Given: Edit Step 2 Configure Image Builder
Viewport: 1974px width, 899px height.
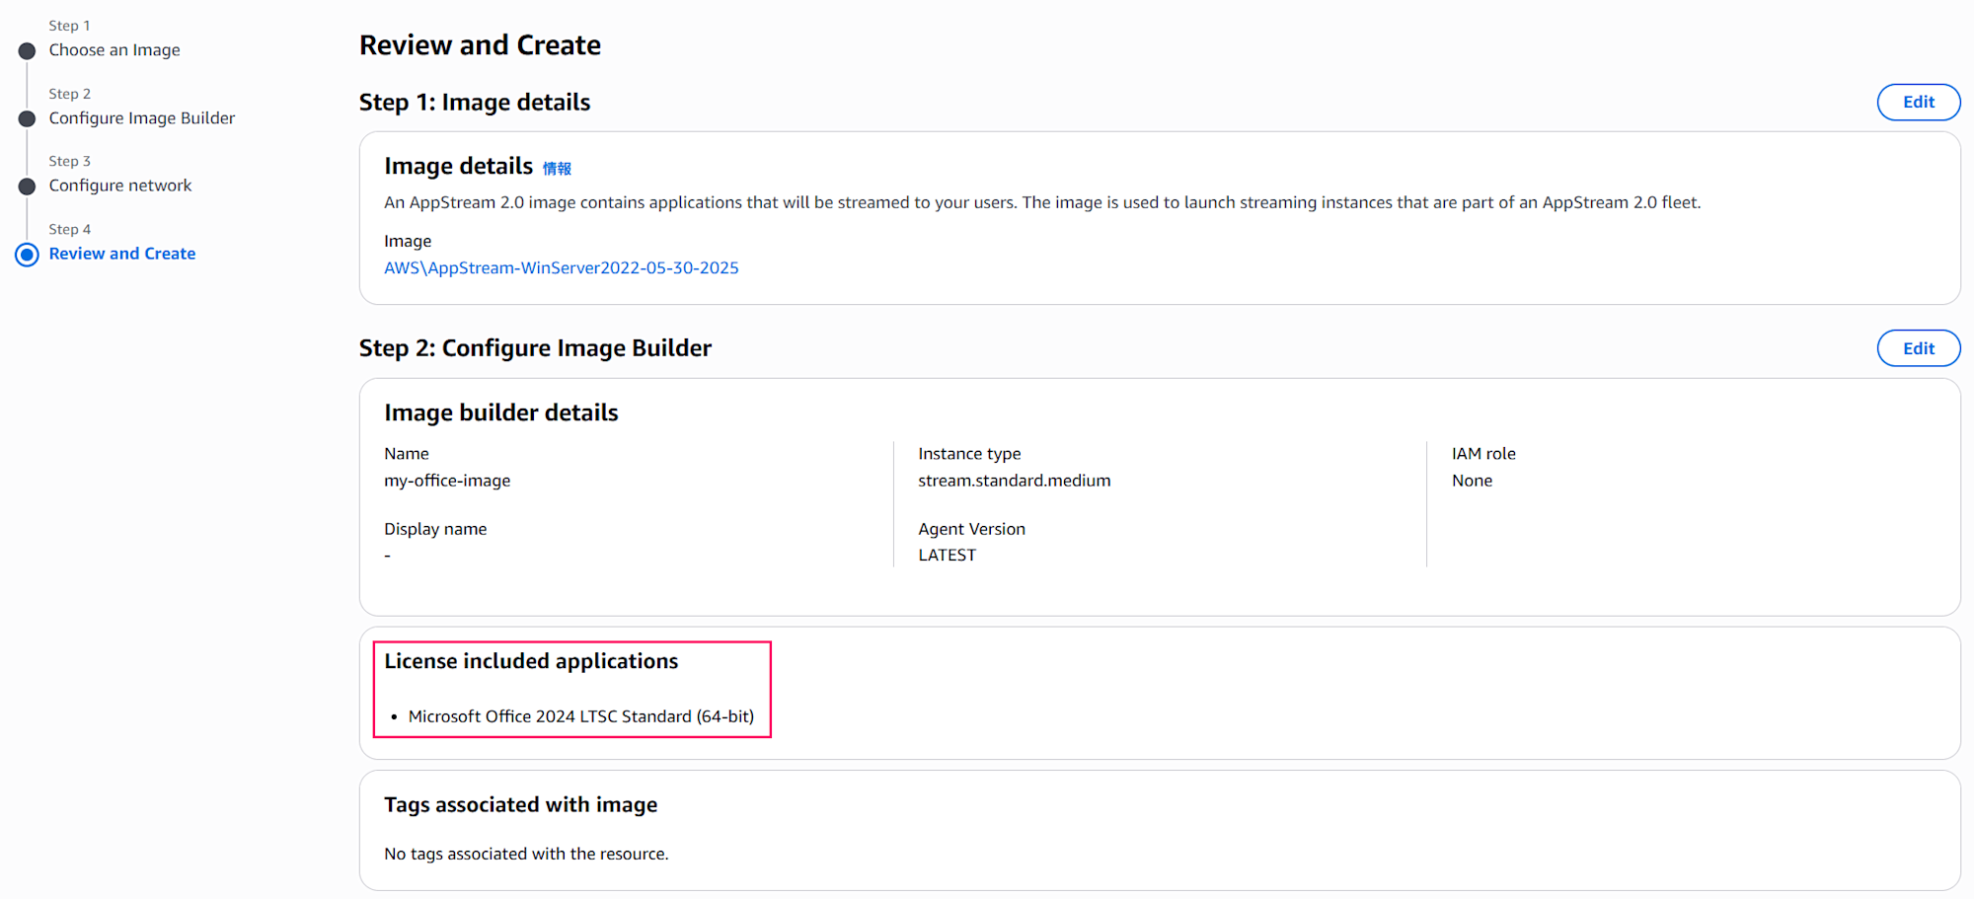Looking at the screenshot, I should pyautogui.click(x=1918, y=348).
